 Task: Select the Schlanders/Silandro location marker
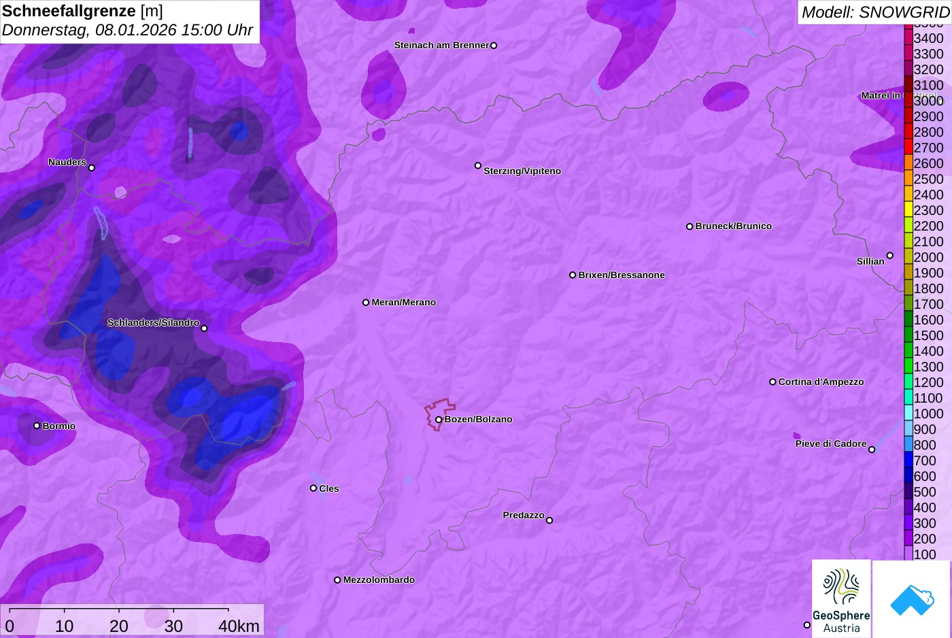coord(204,328)
